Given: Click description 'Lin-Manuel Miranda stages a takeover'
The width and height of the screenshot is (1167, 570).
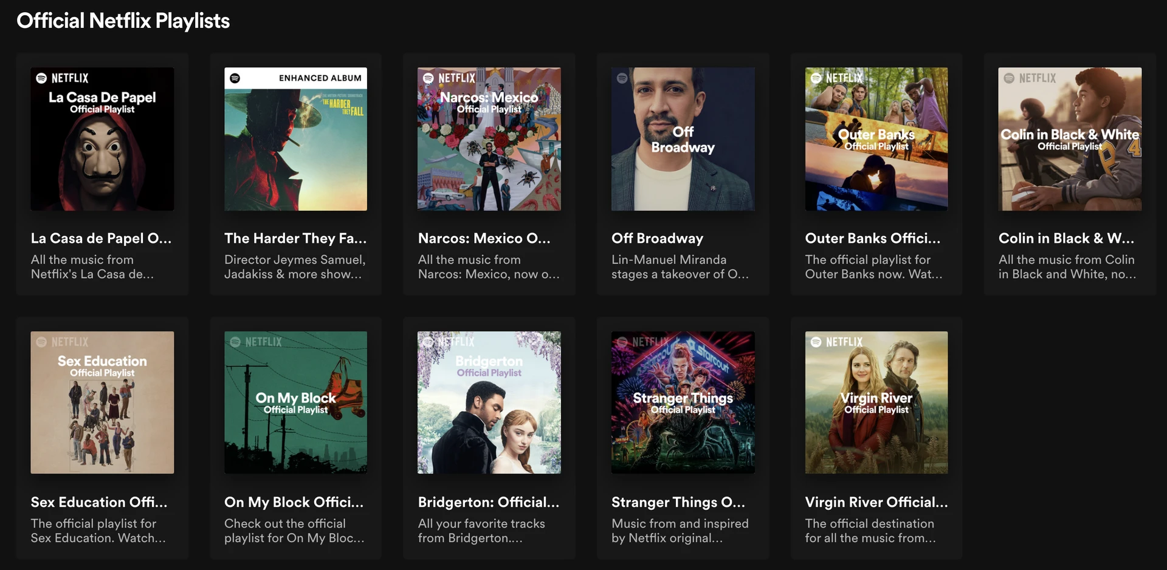Looking at the screenshot, I should tap(680, 267).
